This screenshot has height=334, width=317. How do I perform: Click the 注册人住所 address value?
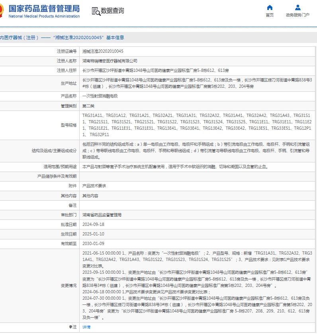[155, 71]
